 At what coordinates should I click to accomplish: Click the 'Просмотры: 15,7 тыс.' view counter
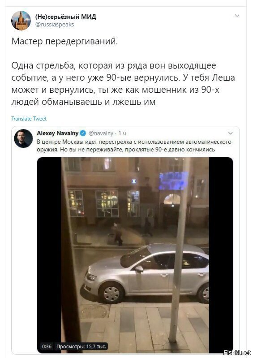[81, 346]
